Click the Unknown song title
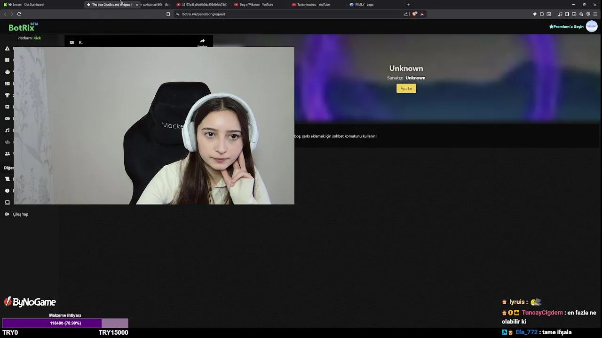 click(406, 69)
